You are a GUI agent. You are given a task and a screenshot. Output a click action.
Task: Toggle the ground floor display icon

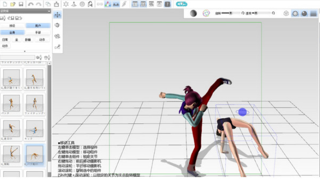point(116,4)
